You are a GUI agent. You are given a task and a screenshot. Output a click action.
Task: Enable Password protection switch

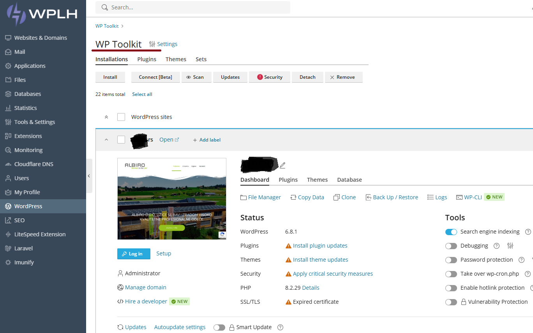point(451,260)
